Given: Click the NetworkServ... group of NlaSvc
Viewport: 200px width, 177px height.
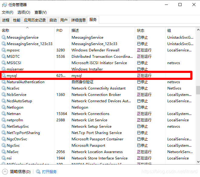Looking at the screenshot, I should [x=180, y=152].
